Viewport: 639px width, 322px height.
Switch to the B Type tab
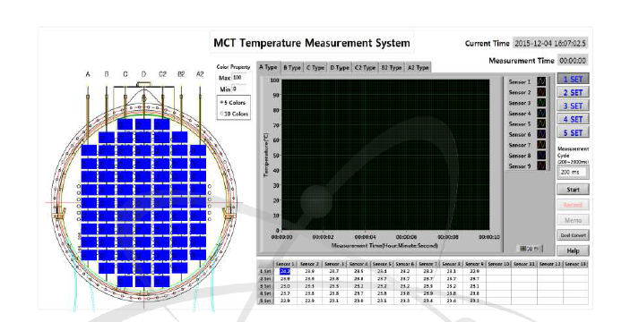tap(292, 68)
